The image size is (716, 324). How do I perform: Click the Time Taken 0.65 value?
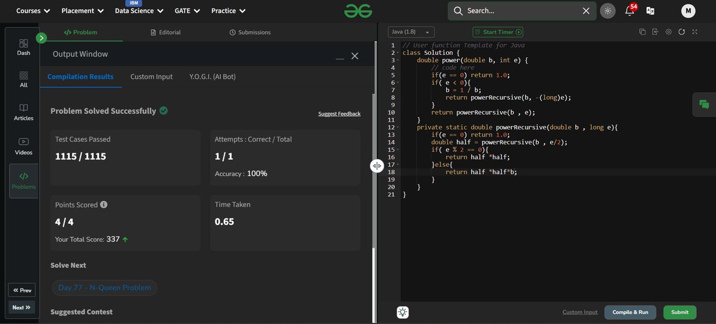point(224,221)
